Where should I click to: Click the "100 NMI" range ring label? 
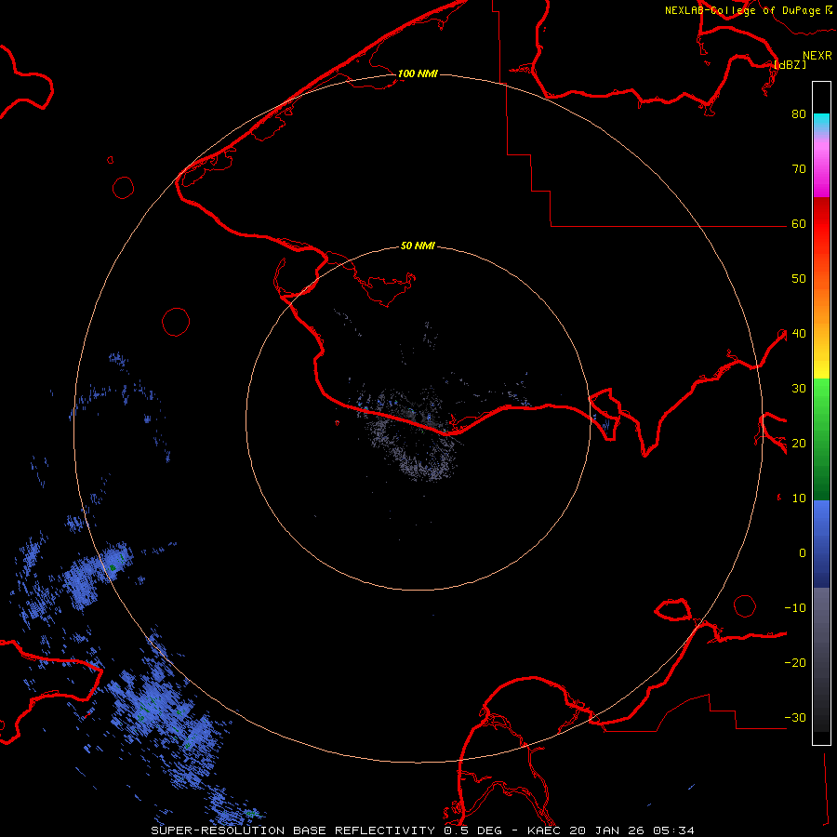[x=418, y=73]
